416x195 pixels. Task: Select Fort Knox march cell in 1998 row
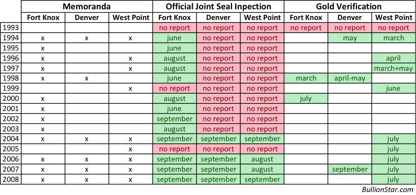[306, 78]
